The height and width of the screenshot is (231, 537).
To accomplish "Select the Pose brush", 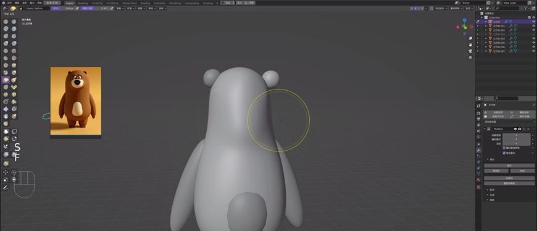I will pyautogui.click(x=14, y=86).
